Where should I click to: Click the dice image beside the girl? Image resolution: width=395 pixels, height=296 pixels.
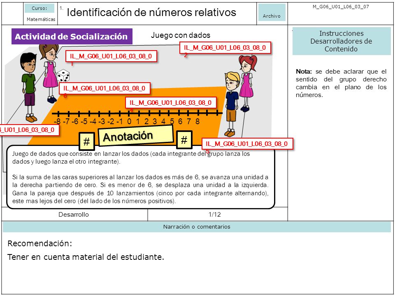(x=63, y=76)
